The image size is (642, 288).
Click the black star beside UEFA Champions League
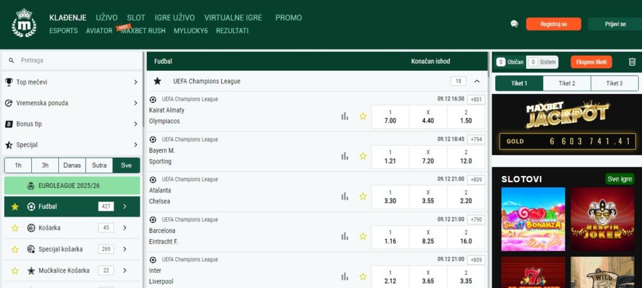pyautogui.click(x=157, y=81)
